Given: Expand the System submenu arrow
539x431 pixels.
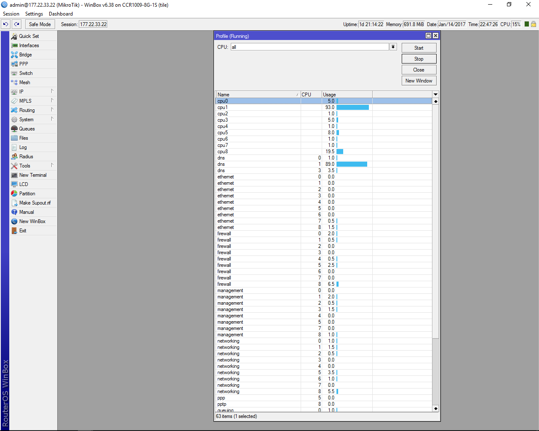Looking at the screenshot, I should pyautogui.click(x=52, y=119).
